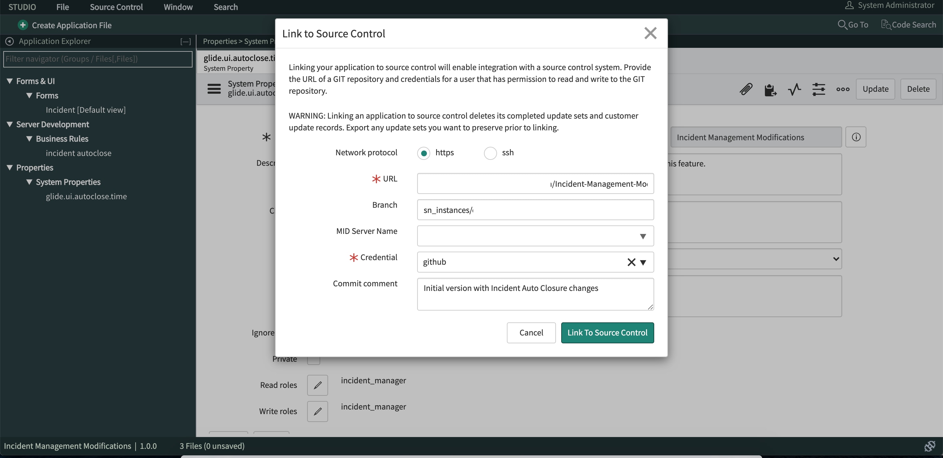The image size is (943, 458).
Task: Click the green Create Application File plus icon
Action: coord(23,25)
